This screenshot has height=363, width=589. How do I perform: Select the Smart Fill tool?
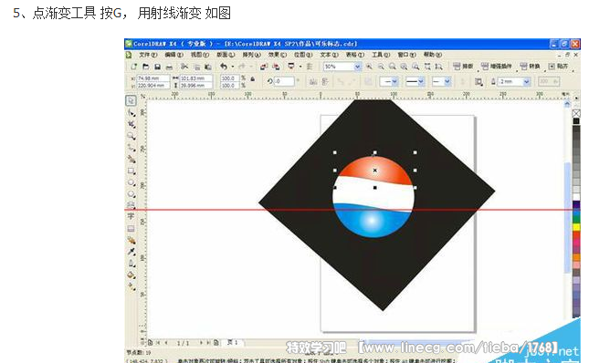(x=131, y=159)
